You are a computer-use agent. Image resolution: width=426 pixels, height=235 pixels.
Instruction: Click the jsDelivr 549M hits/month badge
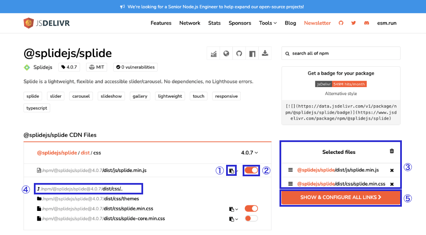pyautogui.click(x=341, y=84)
